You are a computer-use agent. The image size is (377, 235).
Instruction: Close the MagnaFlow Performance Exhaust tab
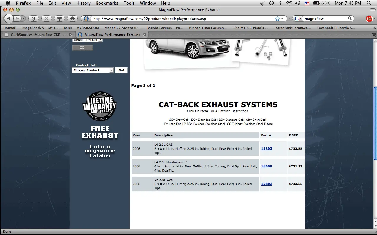[144, 35]
